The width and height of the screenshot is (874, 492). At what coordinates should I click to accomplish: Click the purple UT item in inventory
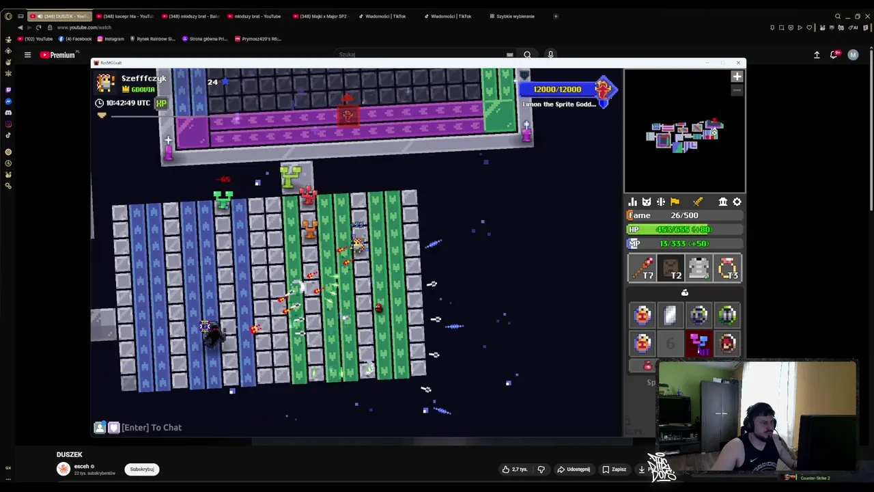pos(699,343)
